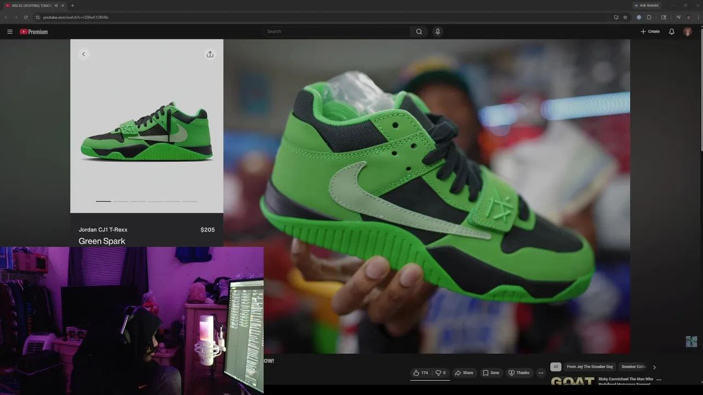Mute the tab via speaker icon
This screenshot has height=395, width=703.
coord(56,5)
